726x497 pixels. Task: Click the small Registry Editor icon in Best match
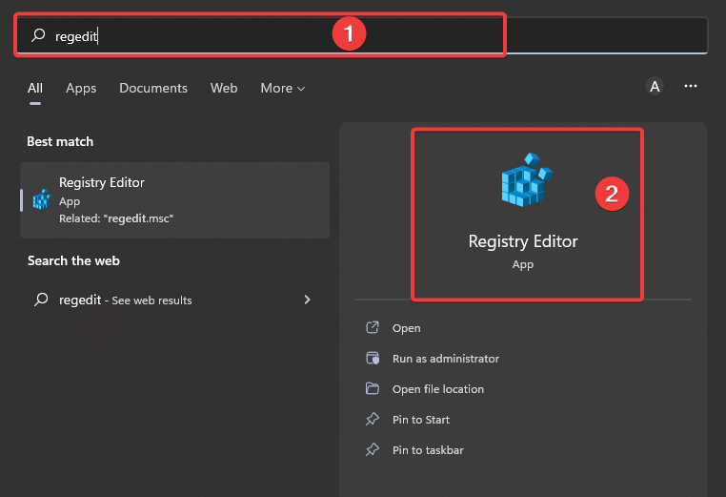coord(42,199)
